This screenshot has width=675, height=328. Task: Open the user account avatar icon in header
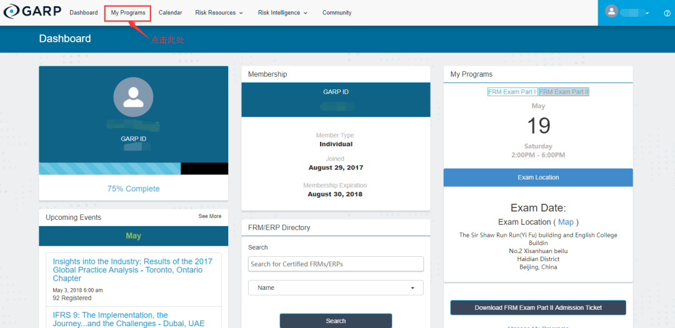click(x=611, y=11)
